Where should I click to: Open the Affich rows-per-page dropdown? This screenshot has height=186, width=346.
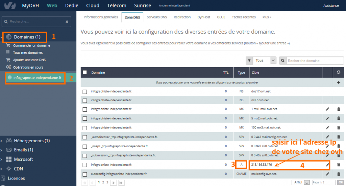point(300,182)
